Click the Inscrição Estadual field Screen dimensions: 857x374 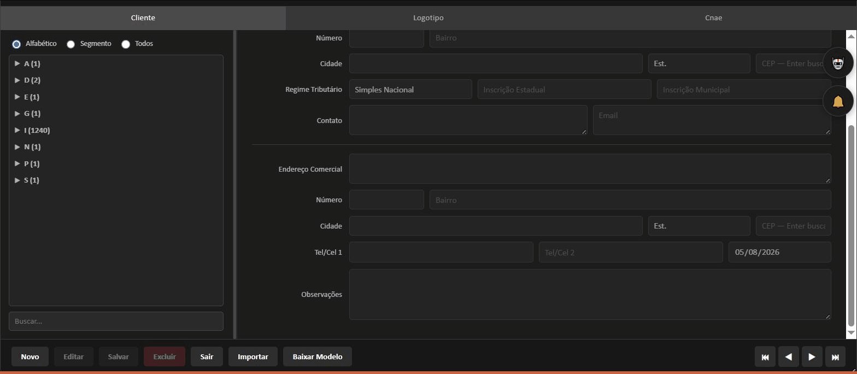[x=565, y=89]
